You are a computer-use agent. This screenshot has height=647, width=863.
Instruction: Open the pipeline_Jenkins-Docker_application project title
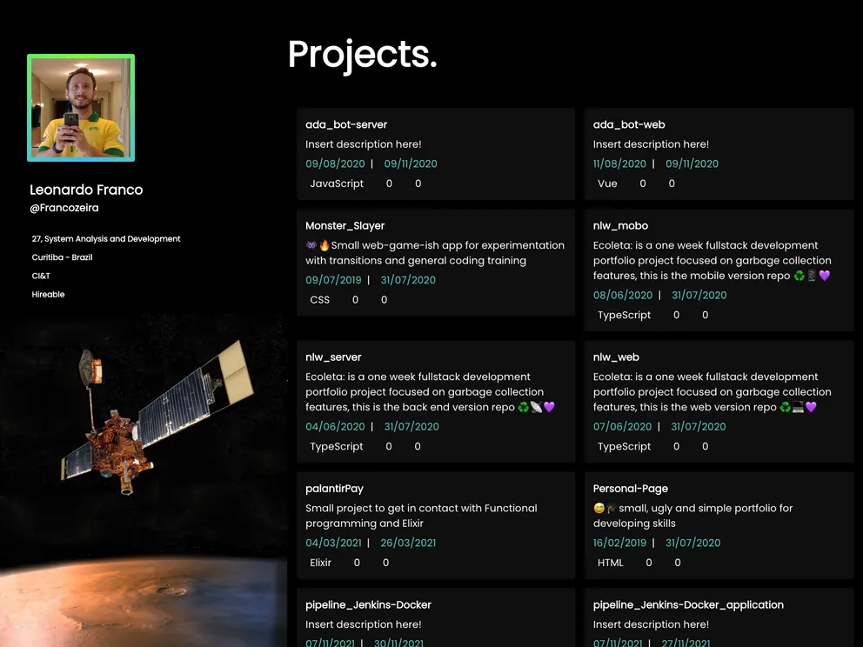pyautogui.click(x=688, y=604)
